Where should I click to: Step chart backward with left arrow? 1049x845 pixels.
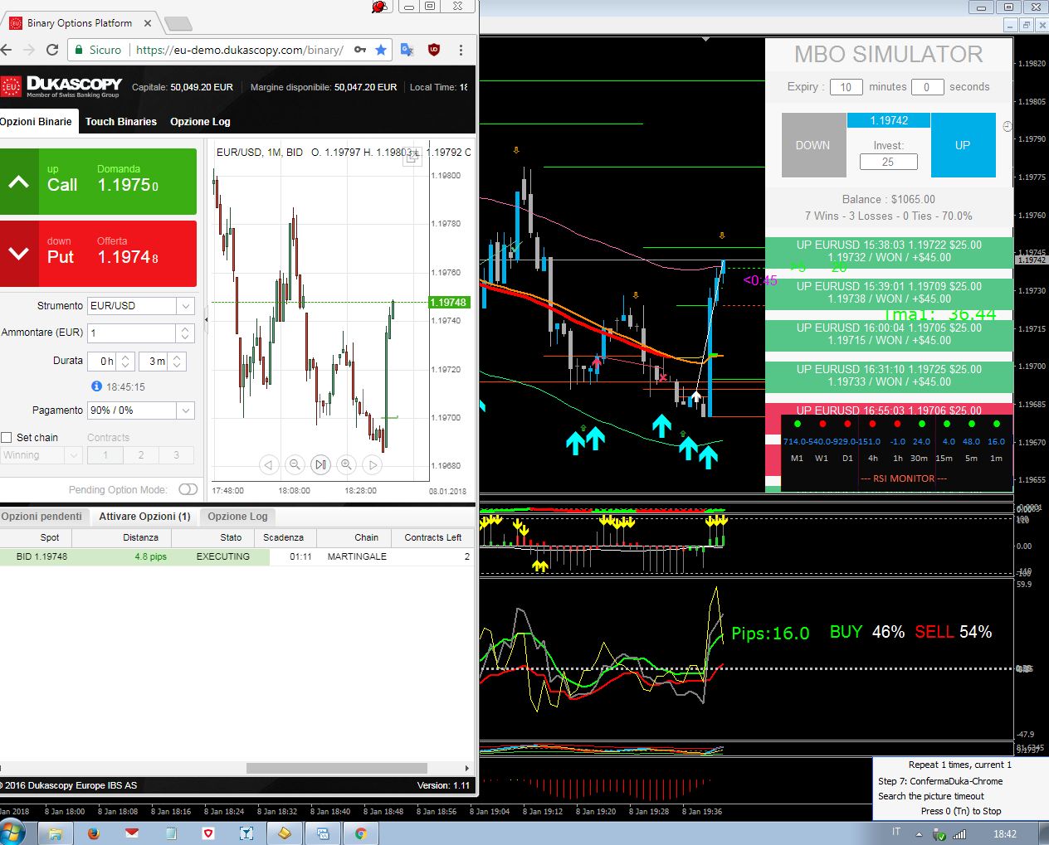(268, 465)
